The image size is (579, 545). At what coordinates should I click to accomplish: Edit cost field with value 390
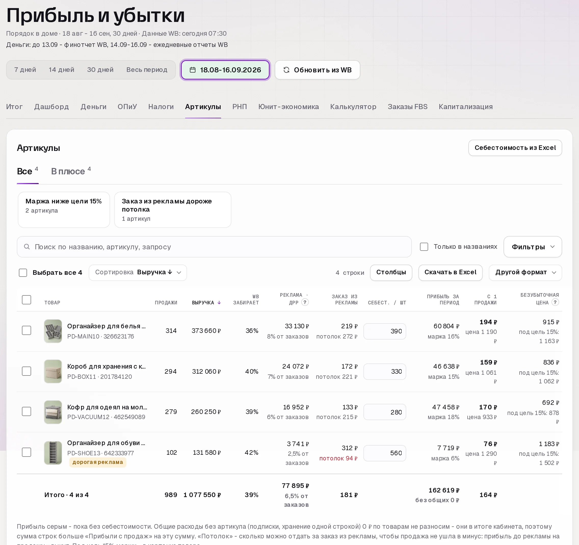pos(385,331)
